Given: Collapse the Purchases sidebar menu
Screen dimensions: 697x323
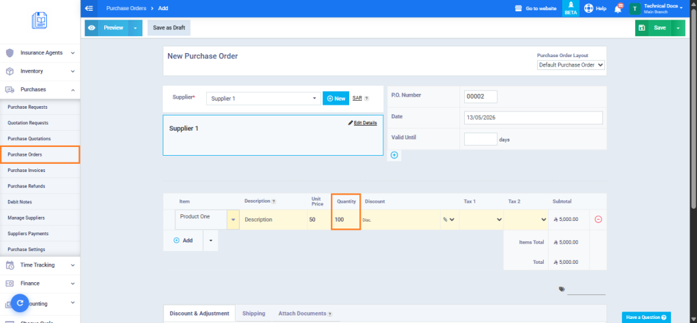Looking at the screenshot, I should coord(40,89).
